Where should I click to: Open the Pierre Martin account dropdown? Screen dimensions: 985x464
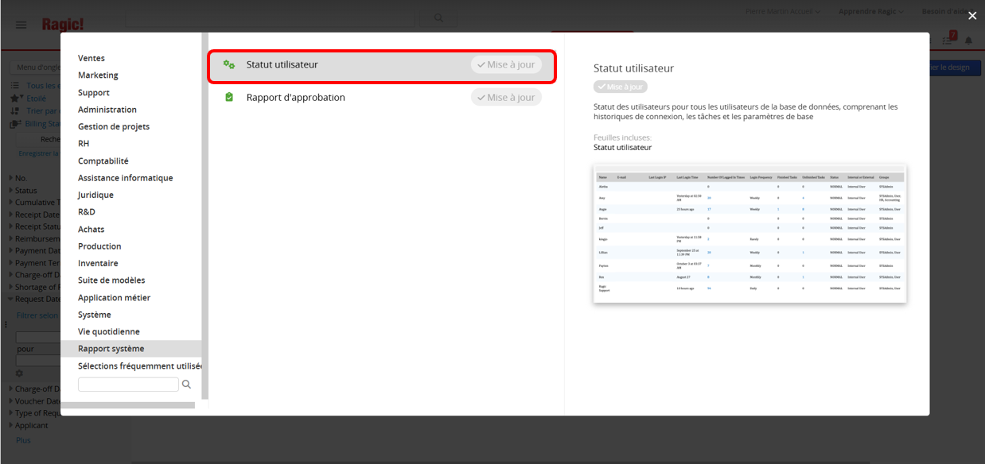783,11
